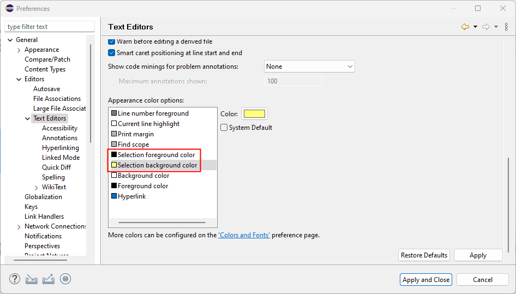Uncheck Warn before editing a derived file
The height and width of the screenshot is (294, 516).
(112, 41)
